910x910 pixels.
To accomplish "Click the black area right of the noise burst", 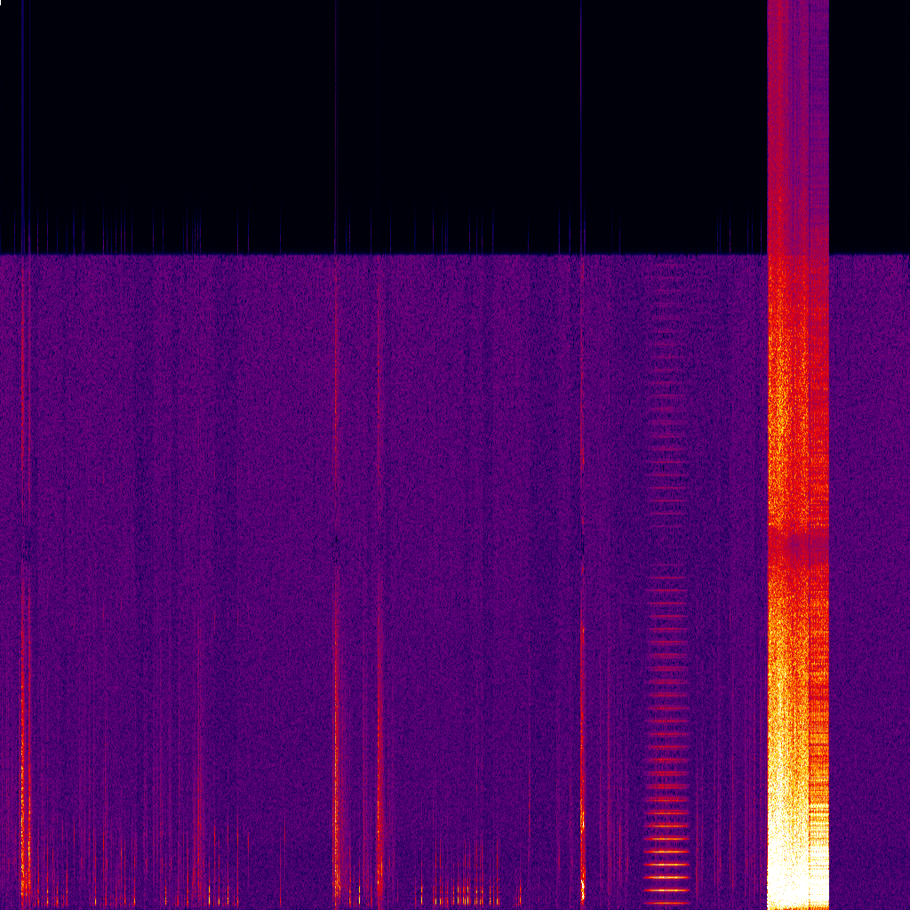I will coord(869,124).
